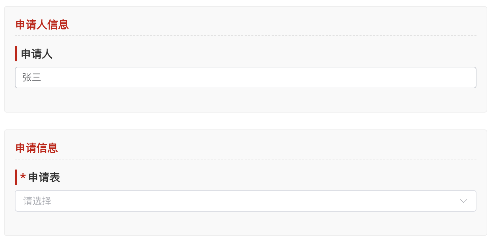
Task: Click the red required asterisk before 申请表
Action: click(23, 177)
